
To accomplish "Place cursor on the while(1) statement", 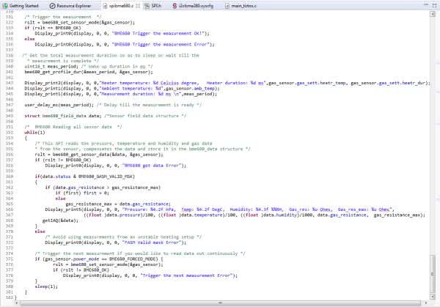I will tap(32, 132).
